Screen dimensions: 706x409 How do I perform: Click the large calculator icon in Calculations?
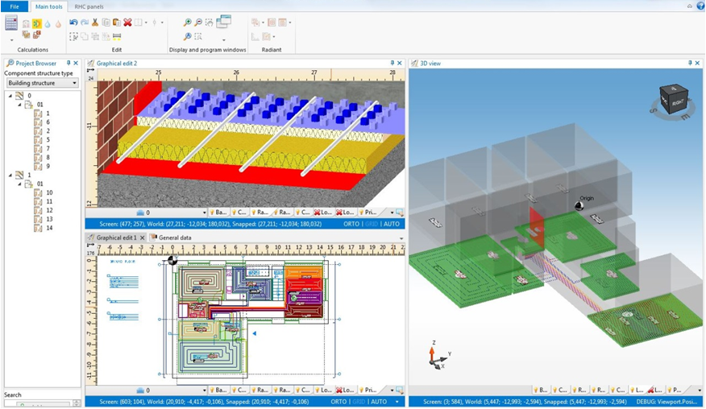(11, 23)
